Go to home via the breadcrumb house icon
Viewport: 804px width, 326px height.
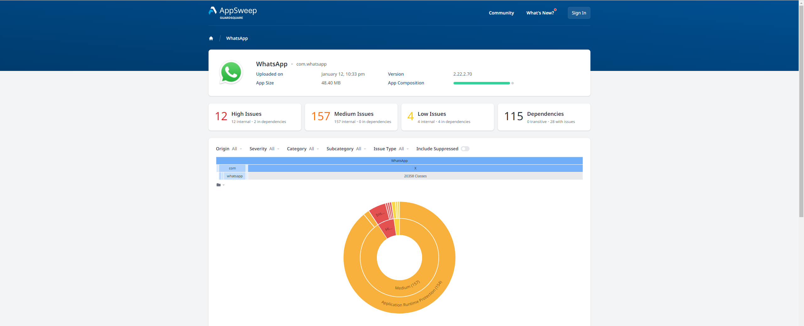211,38
